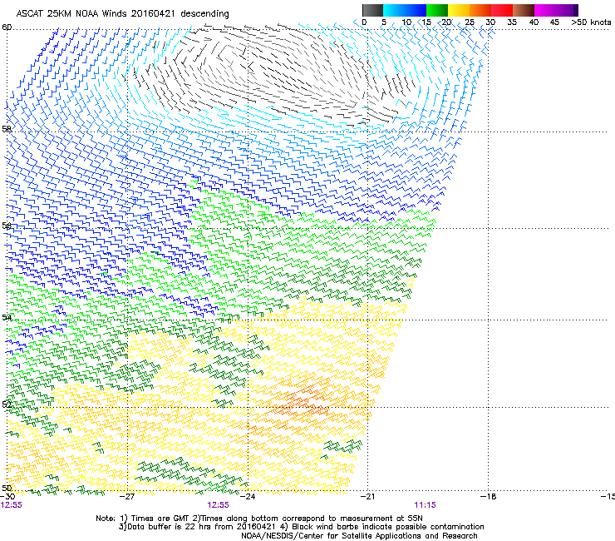Pick the yellow 20-25 knot color bar segment
The image size is (615, 541).
[459, 10]
